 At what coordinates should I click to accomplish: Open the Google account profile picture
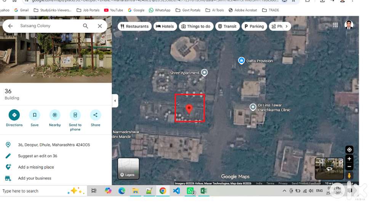click(x=349, y=25)
